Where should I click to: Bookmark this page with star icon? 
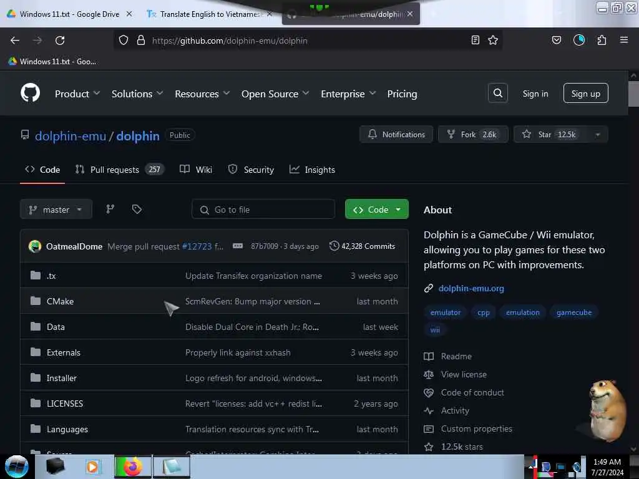[493, 40]
